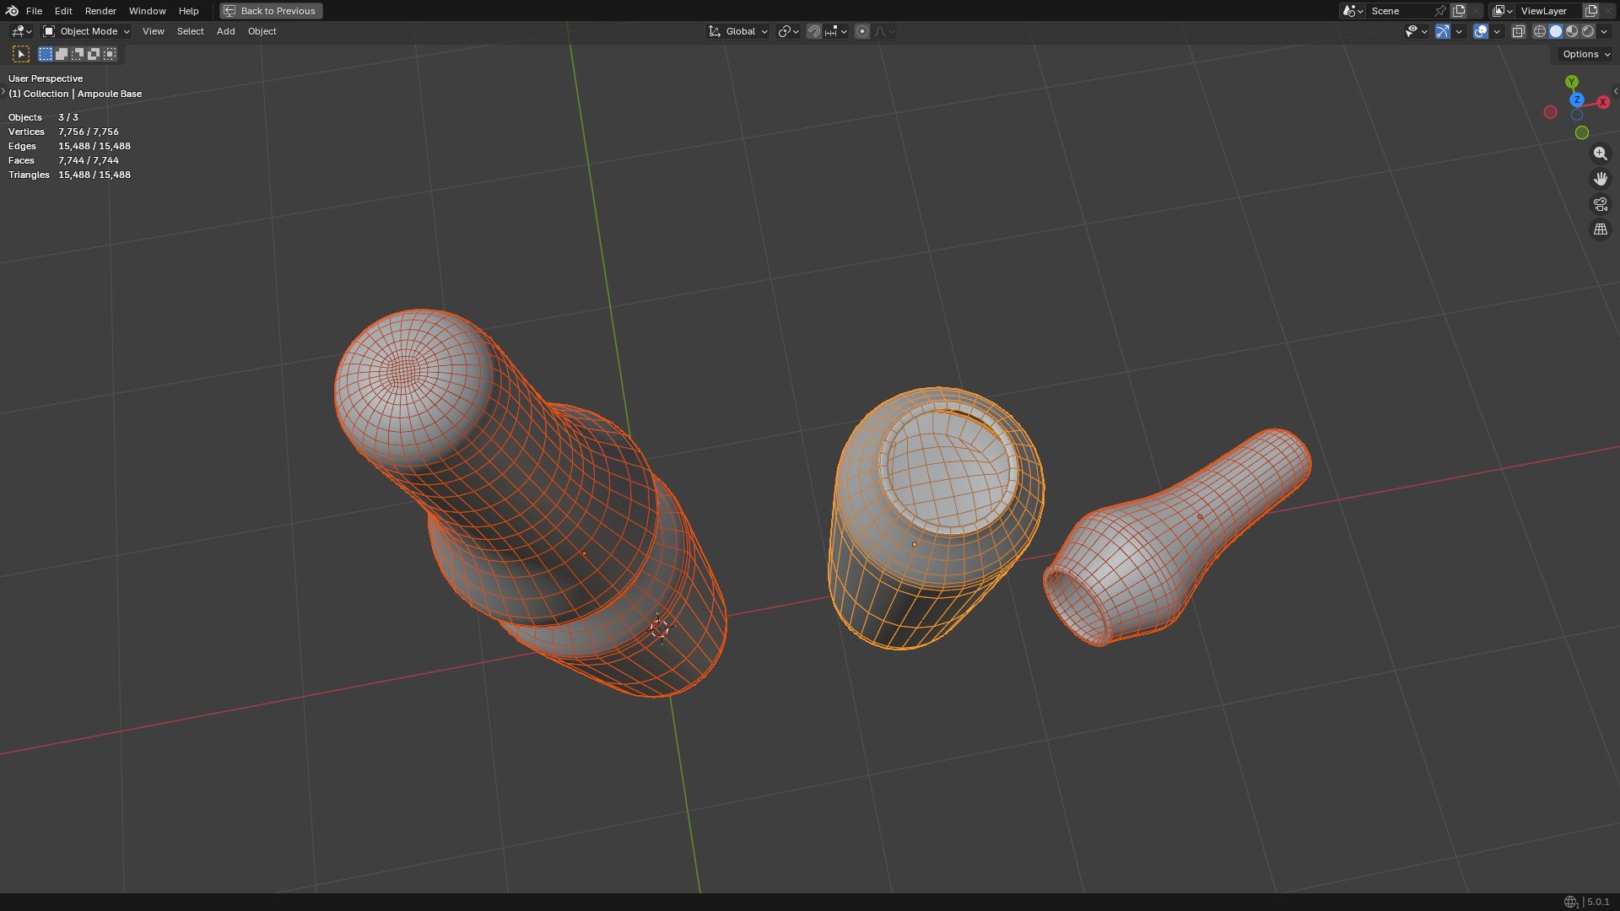Choose the Extend Selection mode icon
Screen dimensions: 1620x911
tap(62, 54)
